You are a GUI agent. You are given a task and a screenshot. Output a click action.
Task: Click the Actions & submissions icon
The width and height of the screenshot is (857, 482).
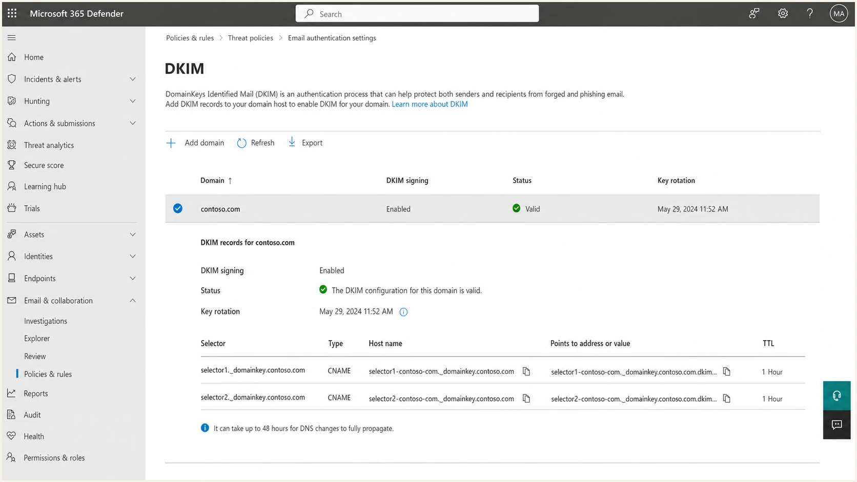click(12, 123)
